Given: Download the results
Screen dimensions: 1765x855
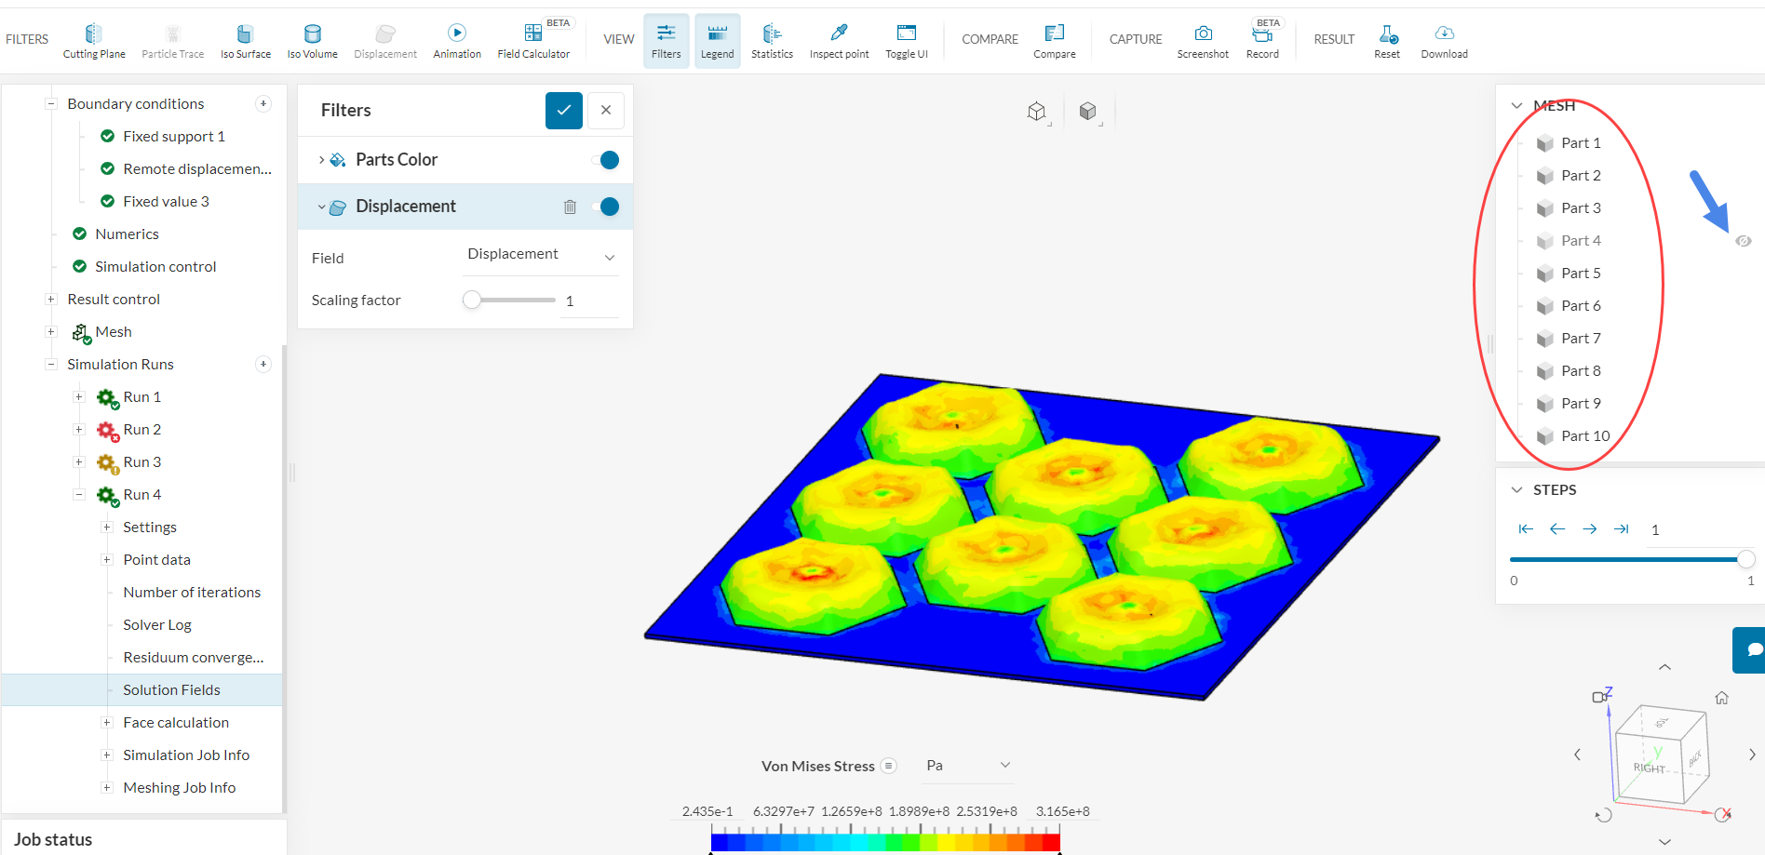Looking at the screenshot, I should [1444, 42].
